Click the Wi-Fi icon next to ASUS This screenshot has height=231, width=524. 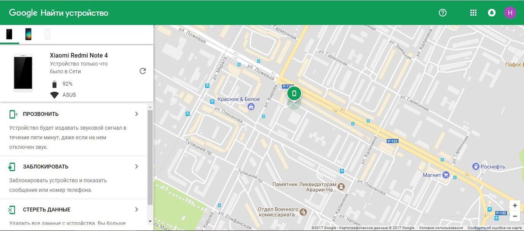click(55, 95)
